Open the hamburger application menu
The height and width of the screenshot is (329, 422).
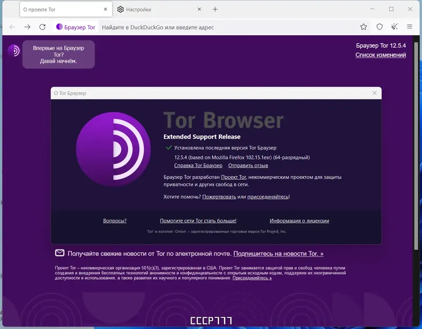[x=410, y=27]
